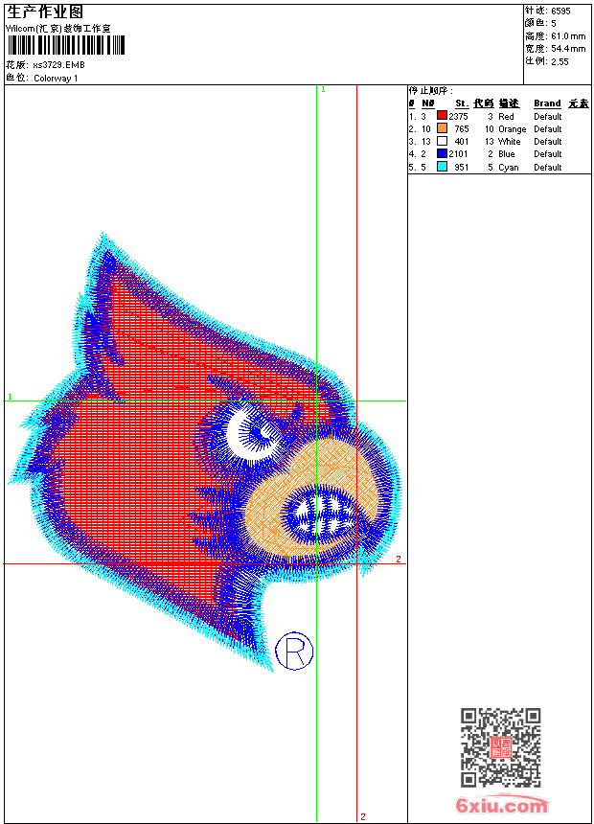Click the color count value 5

554,24
